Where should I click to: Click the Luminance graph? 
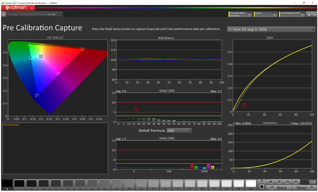coord(272,147)
